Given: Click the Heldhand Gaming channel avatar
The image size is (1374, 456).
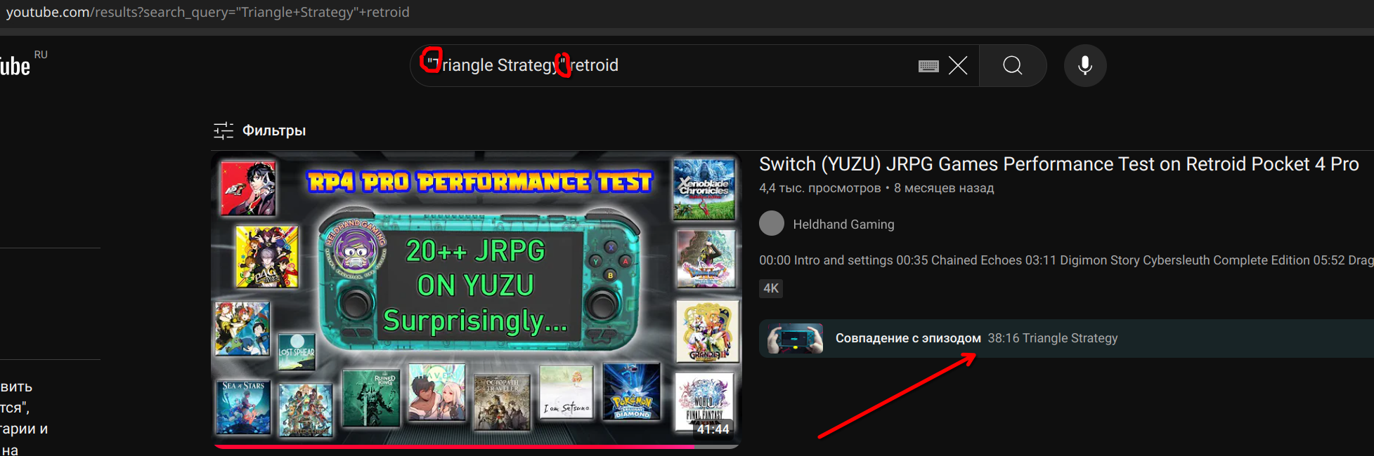Looking at the screenshot, I should (772, 223).
